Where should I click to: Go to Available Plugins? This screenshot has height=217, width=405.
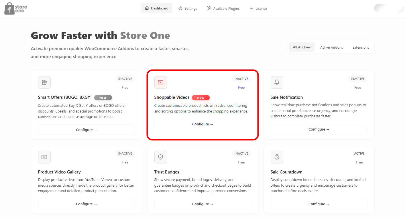223,8
